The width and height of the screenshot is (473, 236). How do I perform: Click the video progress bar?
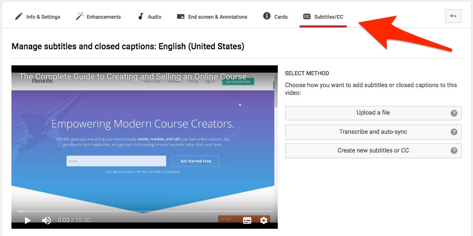coord(144,211)
